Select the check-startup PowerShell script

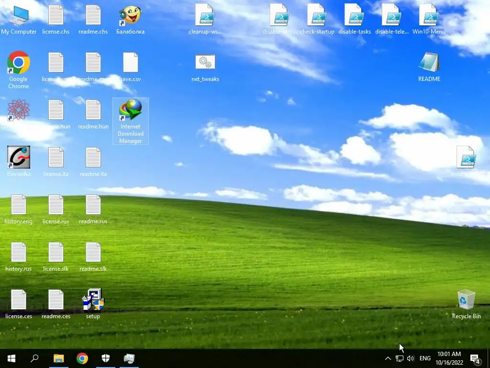[317, 20]
